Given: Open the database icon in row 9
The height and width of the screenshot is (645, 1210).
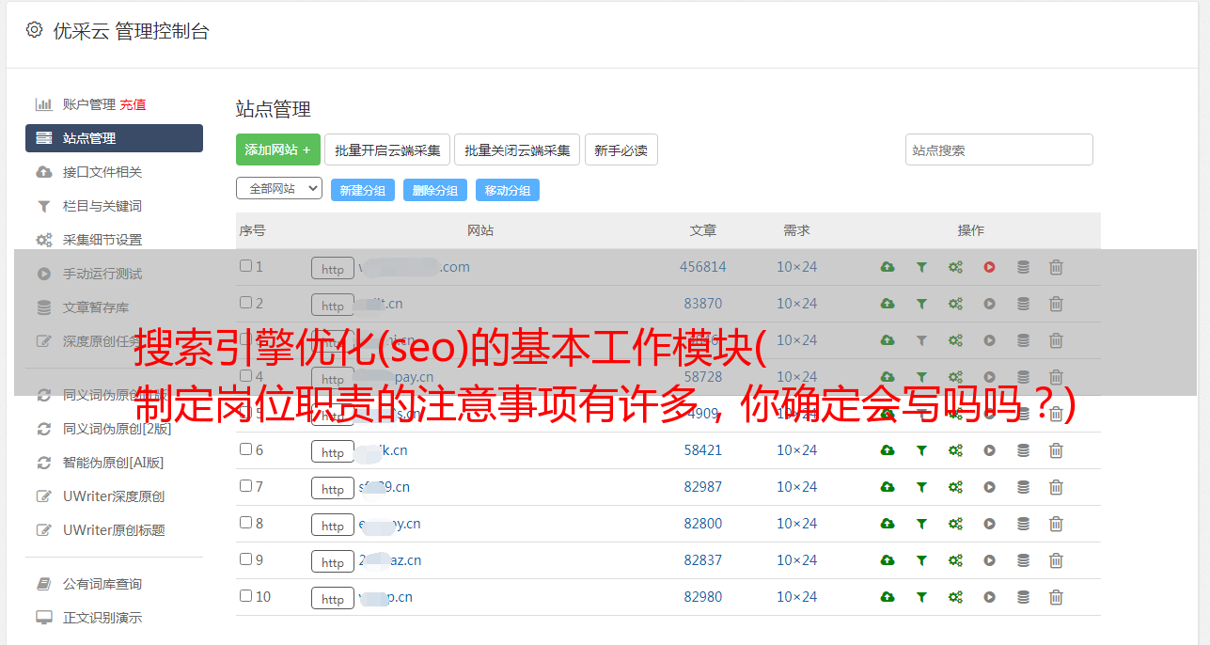Looking at the screenshot, I should pyautogui.click(x=1023, y=560).
